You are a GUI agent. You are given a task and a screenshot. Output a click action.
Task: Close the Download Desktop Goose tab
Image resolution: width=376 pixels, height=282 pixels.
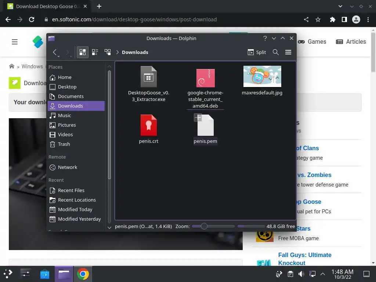coord(85,7)
